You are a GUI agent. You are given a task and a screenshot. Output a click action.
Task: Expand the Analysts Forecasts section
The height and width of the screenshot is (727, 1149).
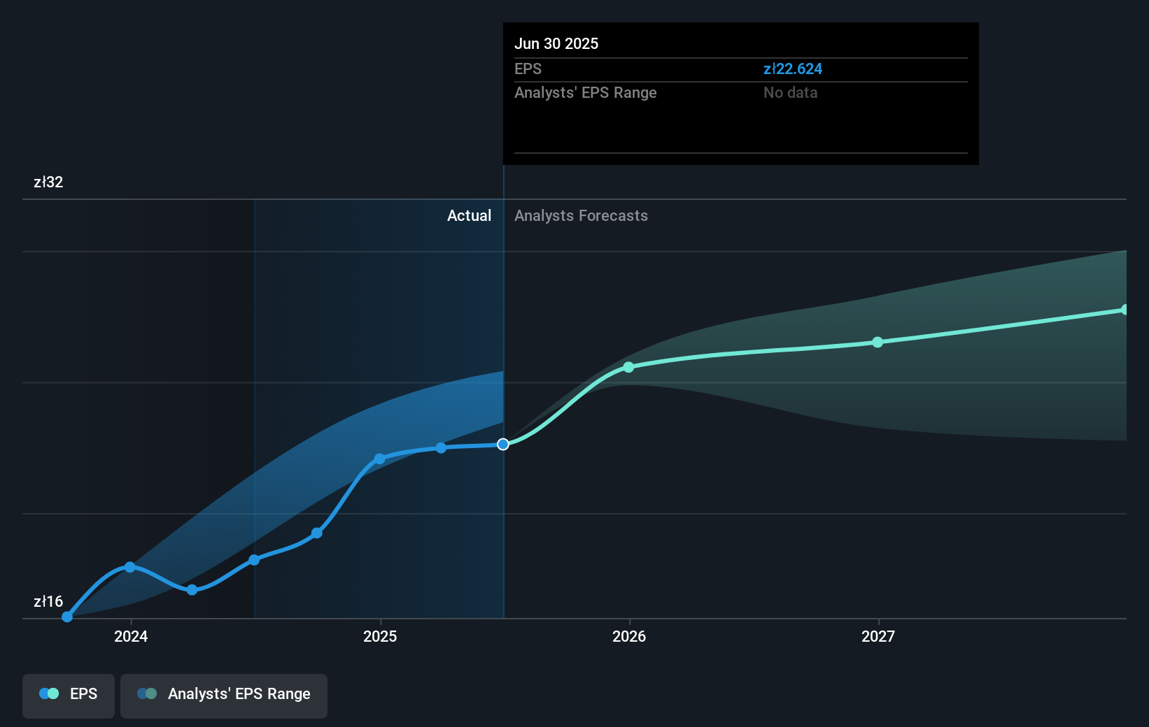click(581, 215)
